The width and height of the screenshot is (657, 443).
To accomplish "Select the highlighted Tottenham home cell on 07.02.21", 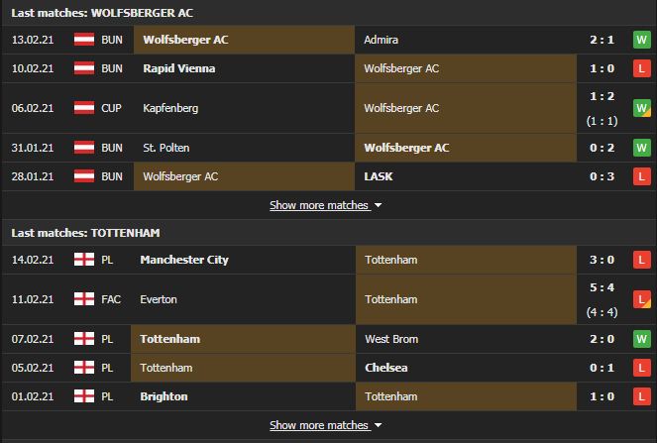I will (243, 339).
